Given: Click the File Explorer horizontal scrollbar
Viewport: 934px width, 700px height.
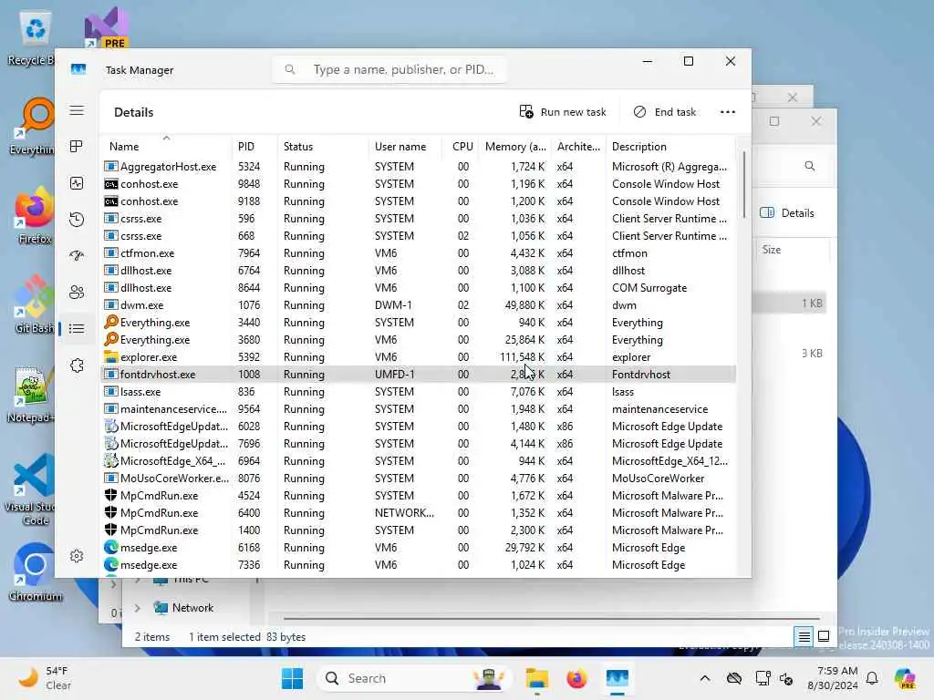Looking at the screenshot, I should click(x=551, y=619).
